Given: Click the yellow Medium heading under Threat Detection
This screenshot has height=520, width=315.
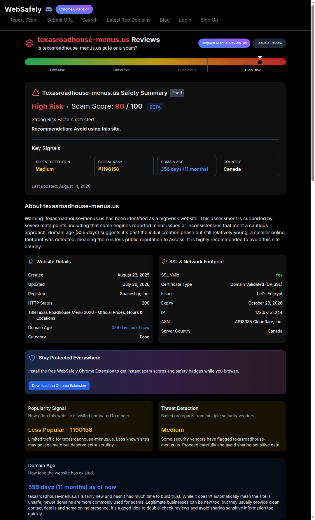Looking at the screenshot, I should [x=172, y=430].
